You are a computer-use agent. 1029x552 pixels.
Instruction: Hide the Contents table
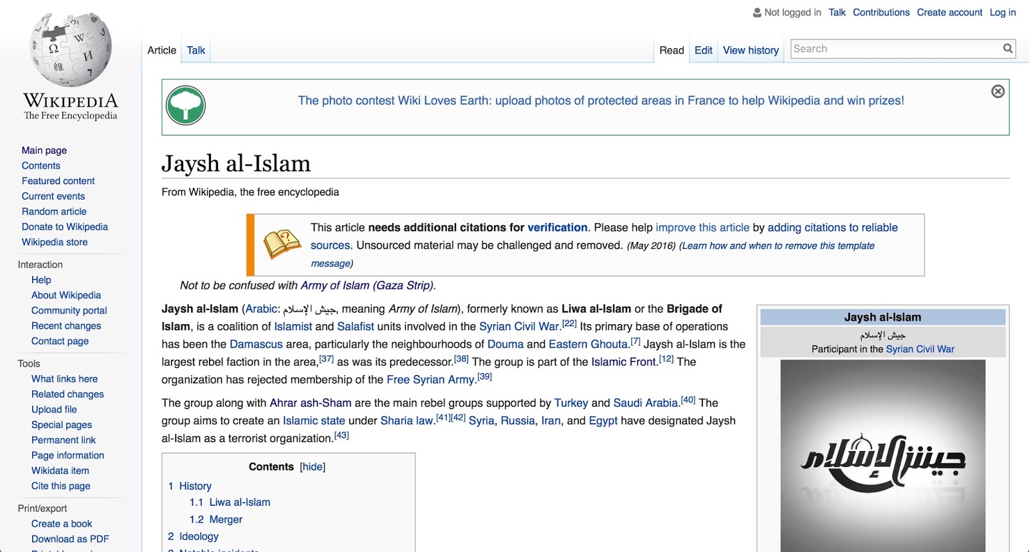pos(313,467)
